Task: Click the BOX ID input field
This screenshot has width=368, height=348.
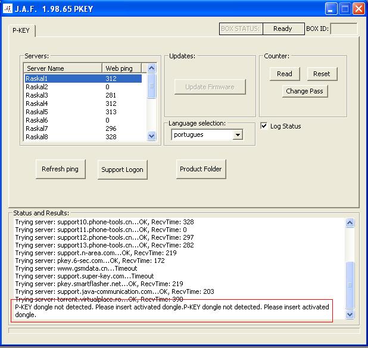Action: [344, 29]
